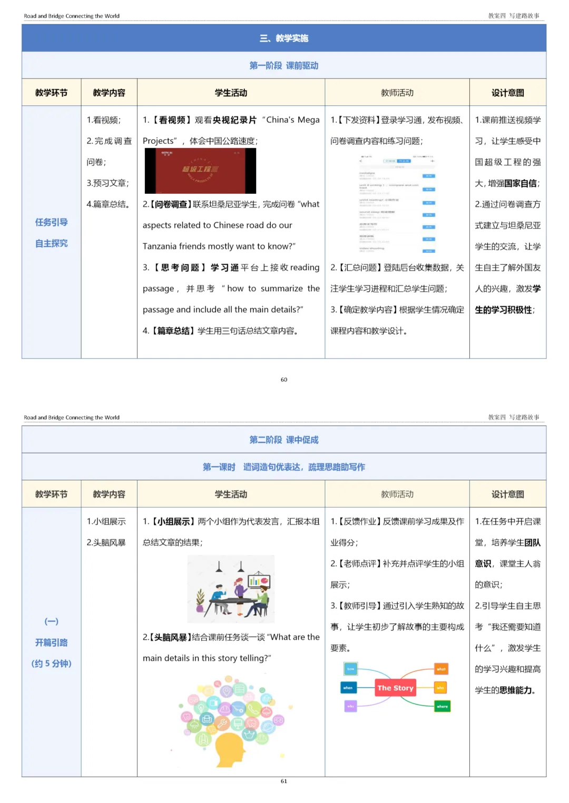Click the '任务引导' cell text

pyautogui.click(x=52, y=222)
